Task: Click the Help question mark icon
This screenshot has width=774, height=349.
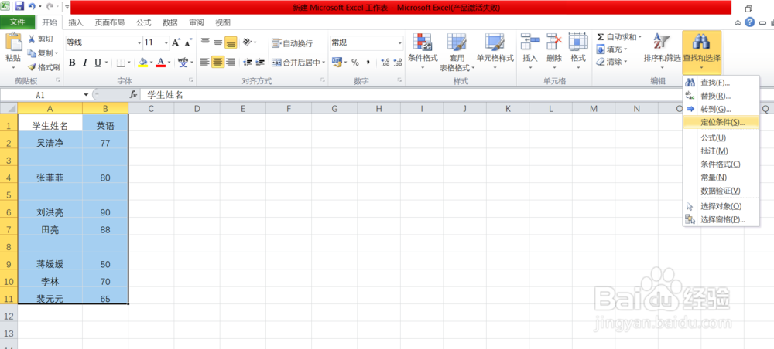Action: [x=749, y=22]
